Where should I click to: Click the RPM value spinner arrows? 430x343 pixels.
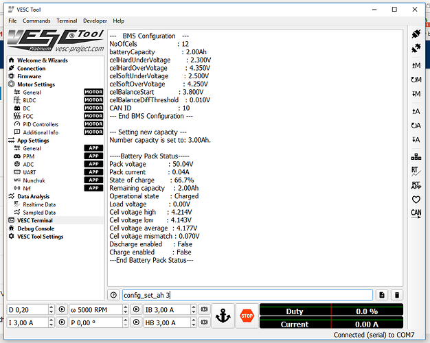(125, 309)
